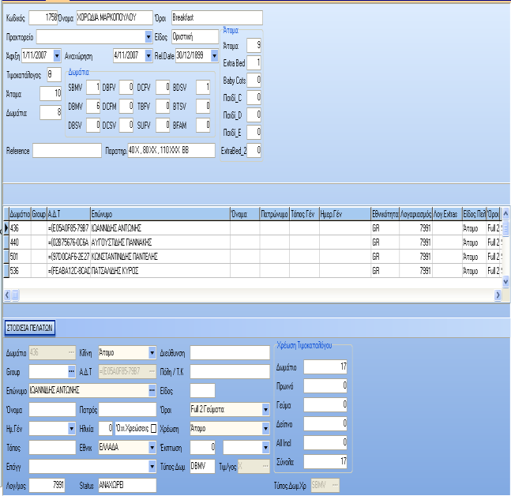Image resolution: width=511 pixels, height=496 pixels.
Task: Click the Τύπος Δωμ field showing DBMV
Action: [x=202, y=466]
